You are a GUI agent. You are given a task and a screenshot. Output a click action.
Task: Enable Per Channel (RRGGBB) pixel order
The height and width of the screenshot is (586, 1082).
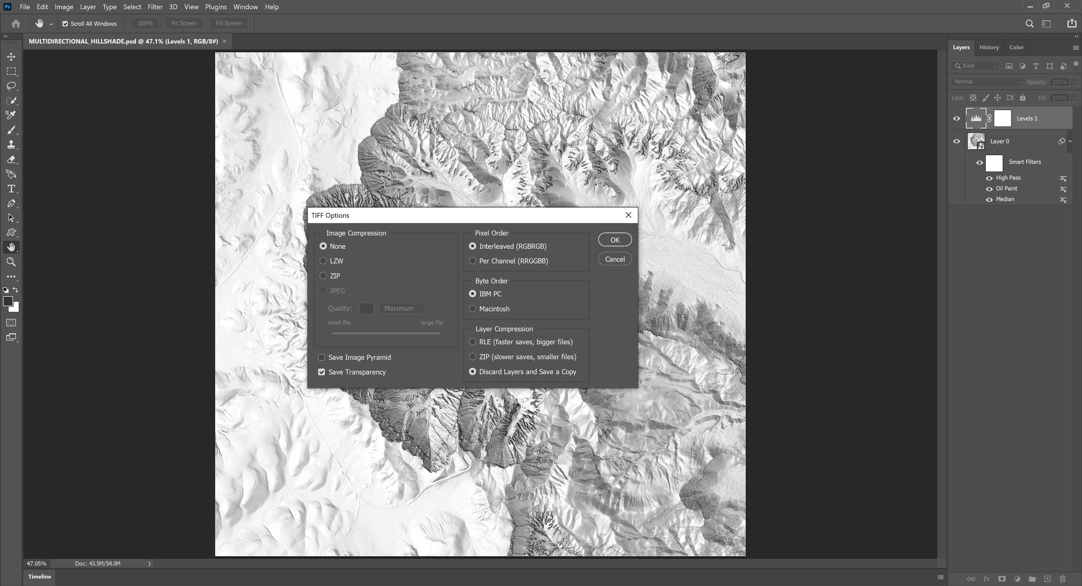472,261
